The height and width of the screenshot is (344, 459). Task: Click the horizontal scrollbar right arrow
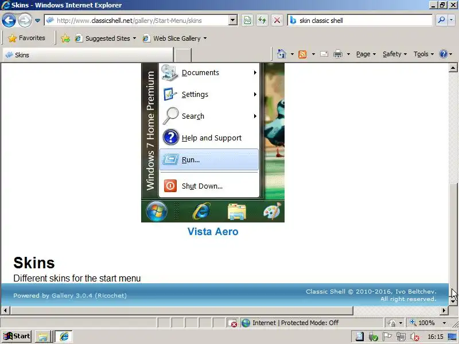pyautogui.click(x=444, y=310)
